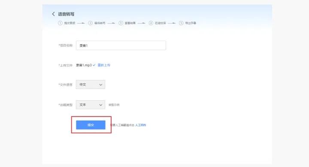This screenshot has width=309, height=167.
Task: Click the step 1 circle in the progress bar
Action: 60,23
